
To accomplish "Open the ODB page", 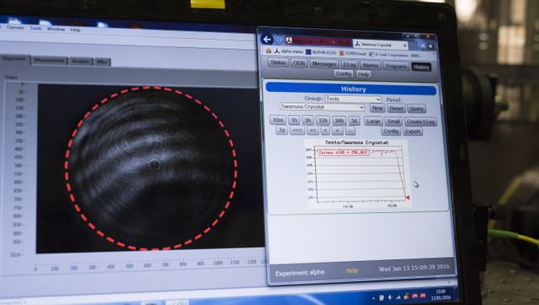I will click(x=299, y=63).
